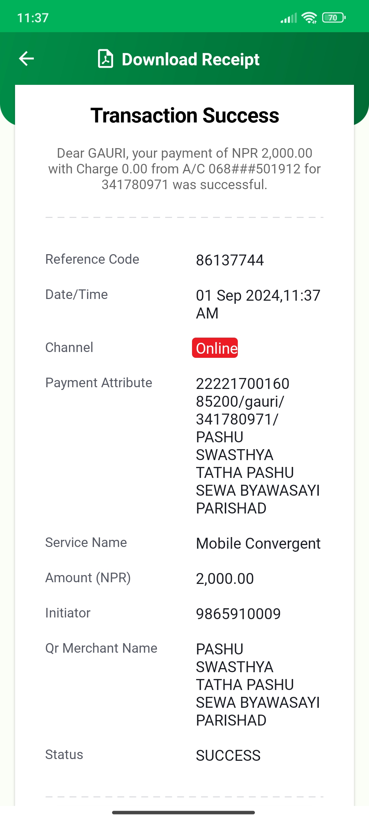Click the PDF receipt icon

click(x=106, y=59)
